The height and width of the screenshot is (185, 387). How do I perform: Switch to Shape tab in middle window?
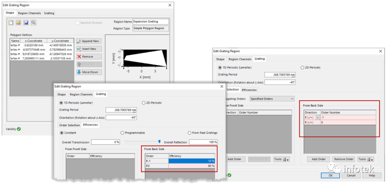pos(62,95)
